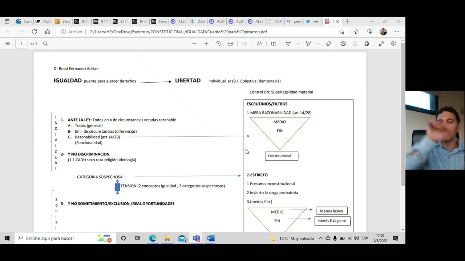Open the vertical tabs actions menu
This screenshot has width=465, height=261.
(7, 21)
